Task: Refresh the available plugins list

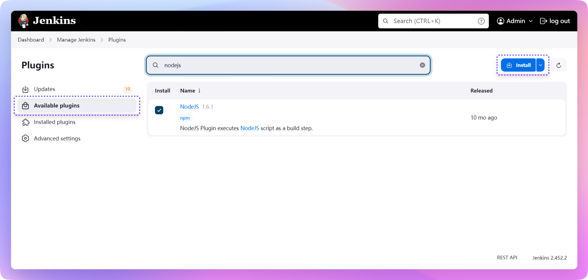Action: coord(559,65)
